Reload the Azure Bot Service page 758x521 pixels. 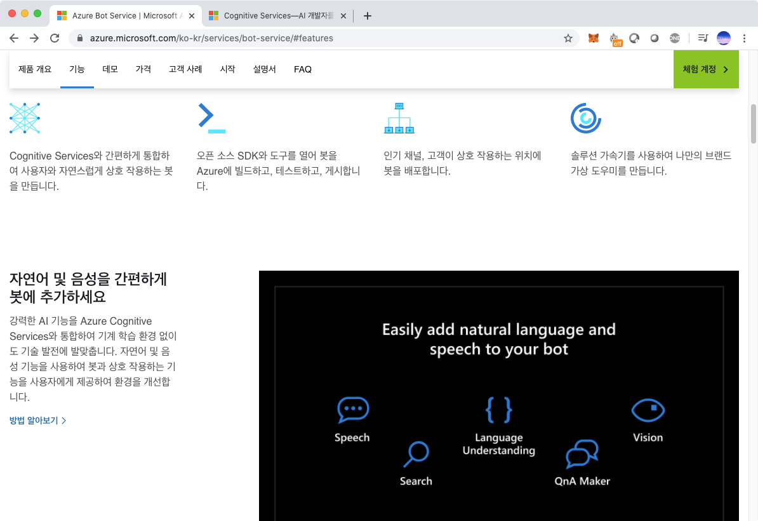click(55, 38)
